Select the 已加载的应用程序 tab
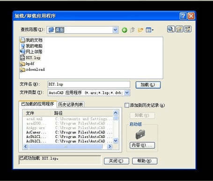The height and width of the screenshot is (181, 213). [37, 104]
